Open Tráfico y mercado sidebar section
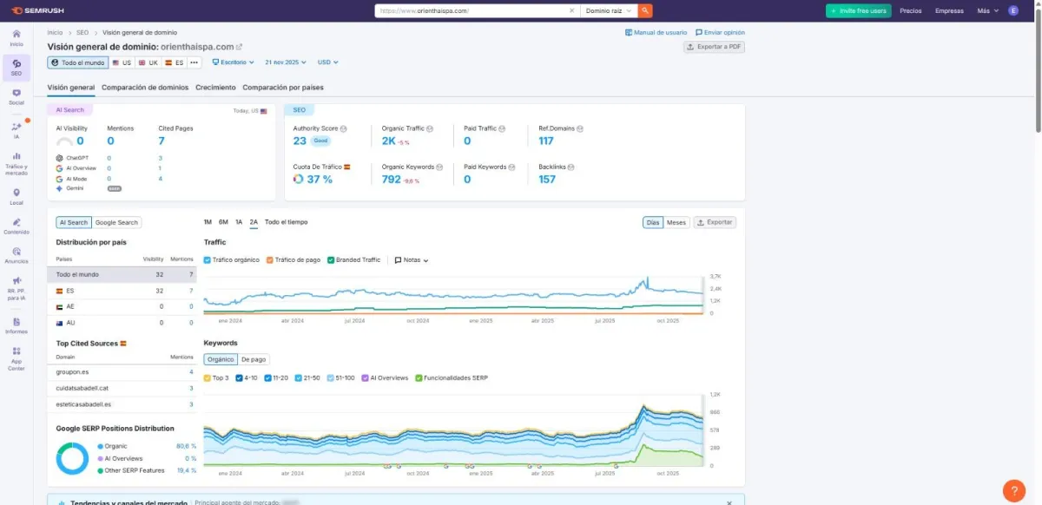The width and height of the screenshot is (1042, 505). (x=16, y=164)
